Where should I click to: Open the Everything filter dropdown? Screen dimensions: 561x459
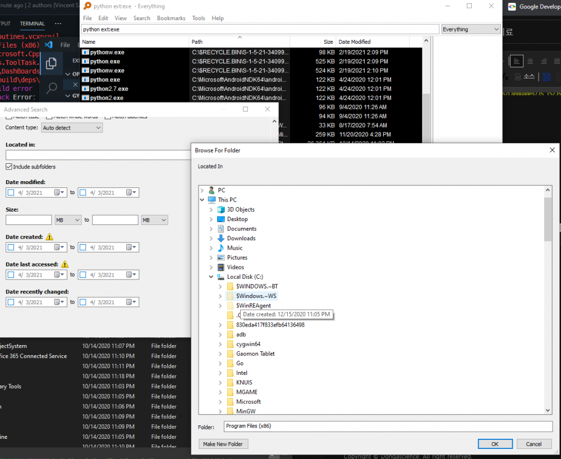[x=471, y=29]
